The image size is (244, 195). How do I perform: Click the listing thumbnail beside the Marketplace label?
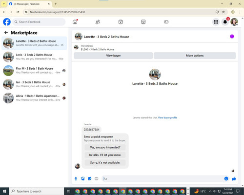(76, 47)
